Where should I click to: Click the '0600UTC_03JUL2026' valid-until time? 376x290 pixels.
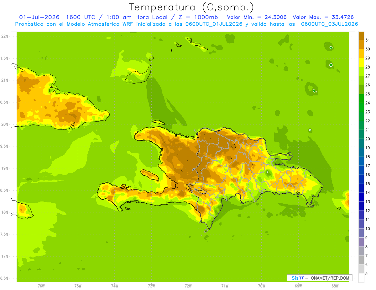click(329, 24)
